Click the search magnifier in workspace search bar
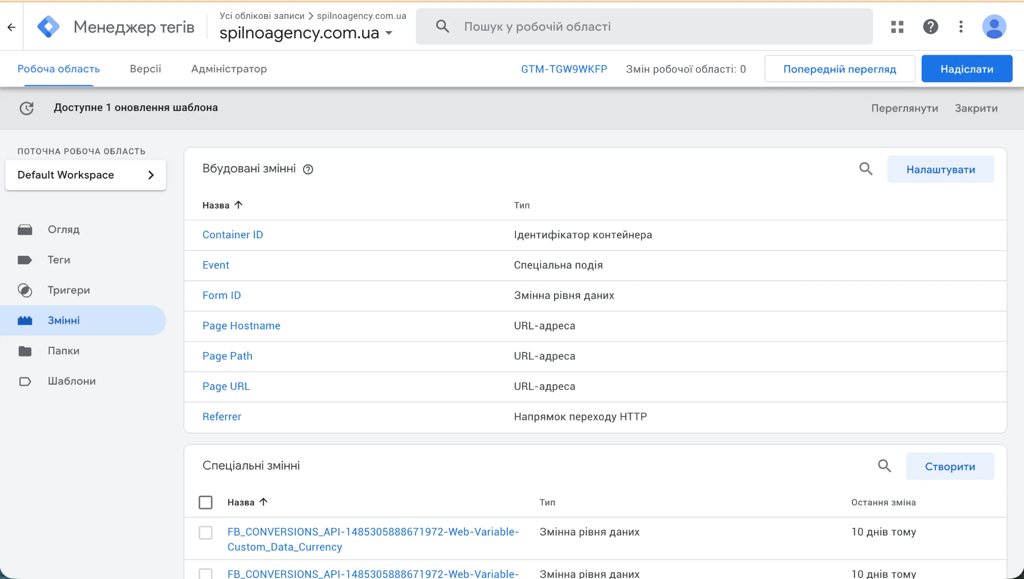 (442, 27)
